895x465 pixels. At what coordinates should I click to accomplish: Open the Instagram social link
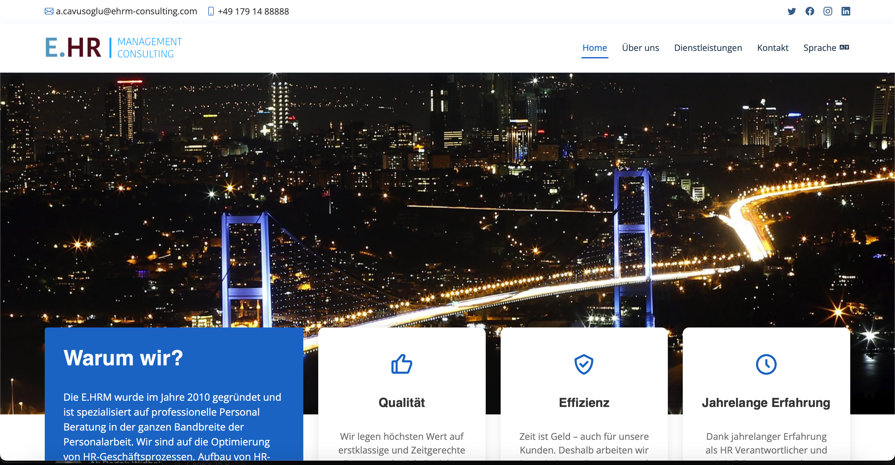tap(828, 11)
